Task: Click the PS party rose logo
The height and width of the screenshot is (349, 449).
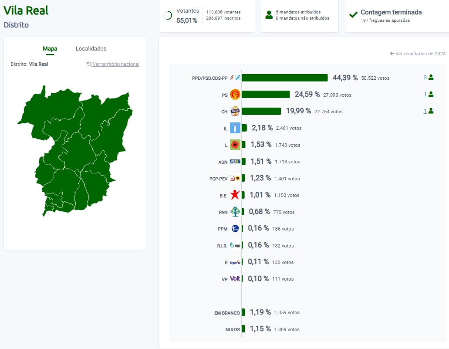Action: [235, 95]
